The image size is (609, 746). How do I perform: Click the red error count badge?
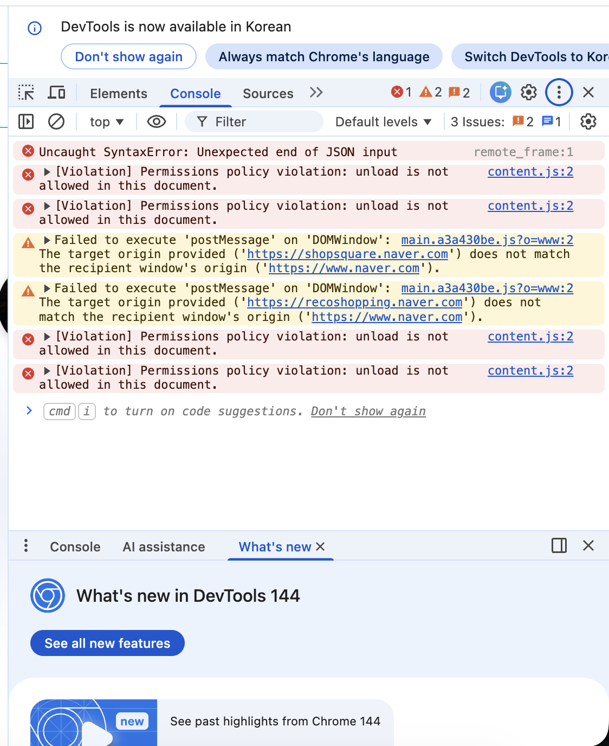[401, 92]
